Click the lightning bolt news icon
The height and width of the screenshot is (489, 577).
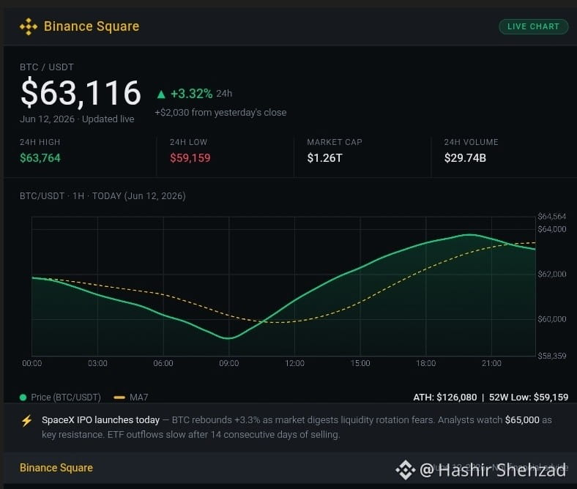click(x=27, y=421)
